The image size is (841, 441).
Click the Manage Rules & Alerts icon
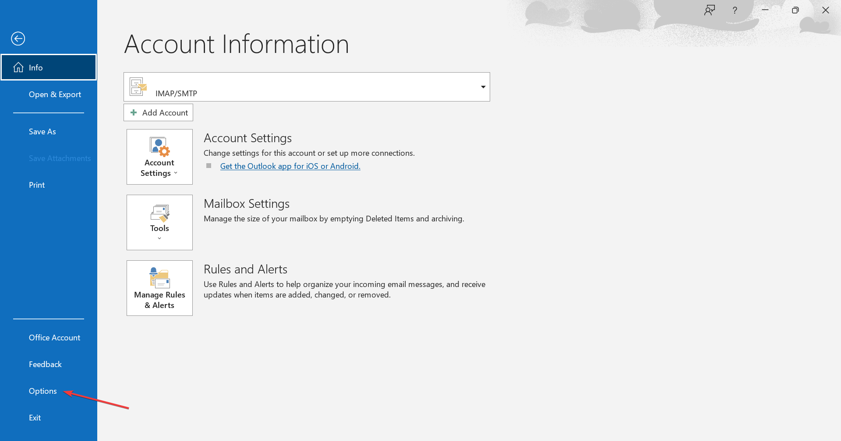pos(159,278)
